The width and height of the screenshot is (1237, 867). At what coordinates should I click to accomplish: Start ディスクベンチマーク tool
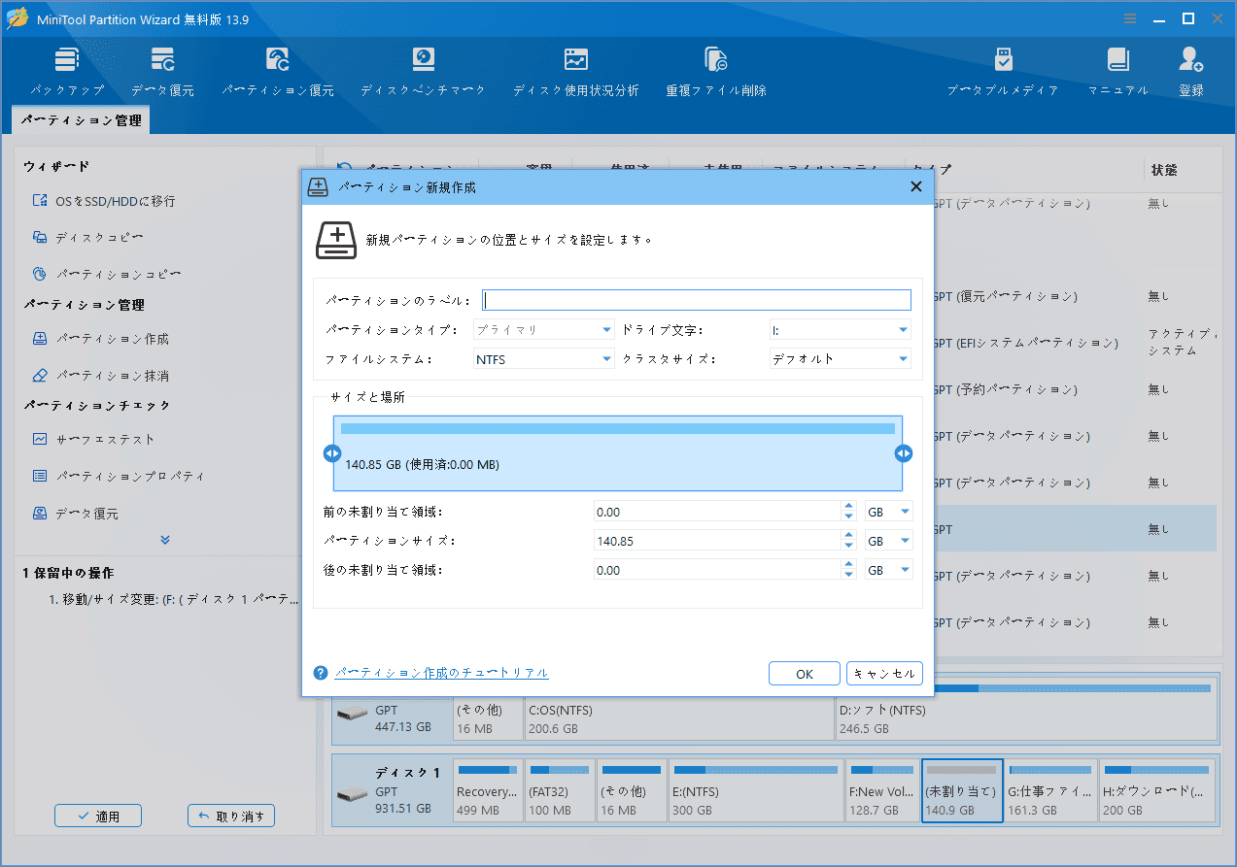423,71
